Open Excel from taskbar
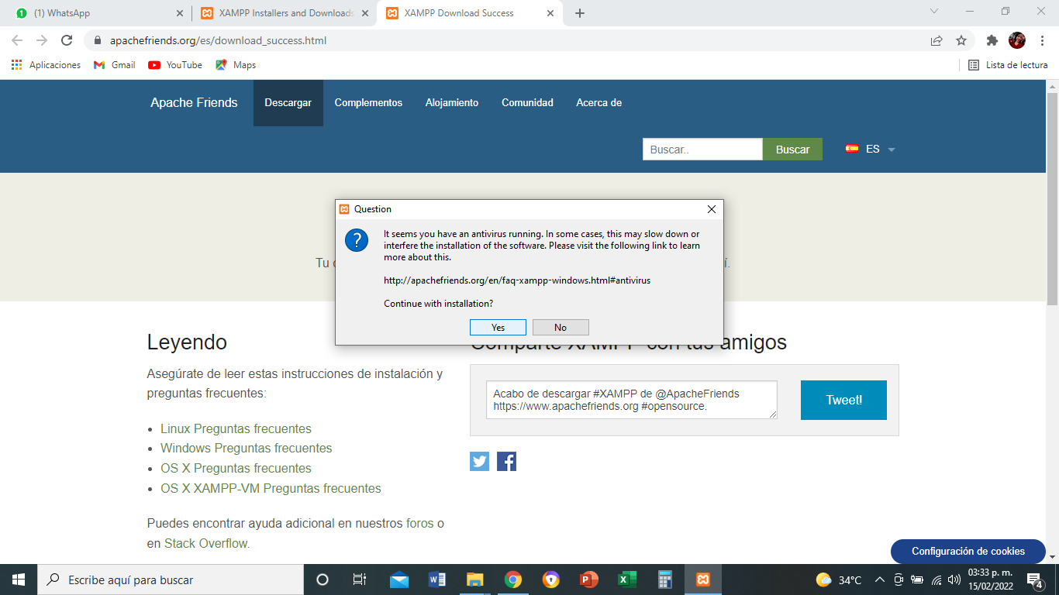1059x595 pixels. click(626, 580)
